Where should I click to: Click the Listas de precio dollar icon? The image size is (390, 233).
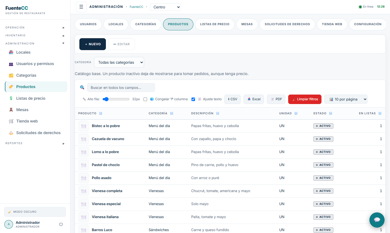(x=11, y=98)
